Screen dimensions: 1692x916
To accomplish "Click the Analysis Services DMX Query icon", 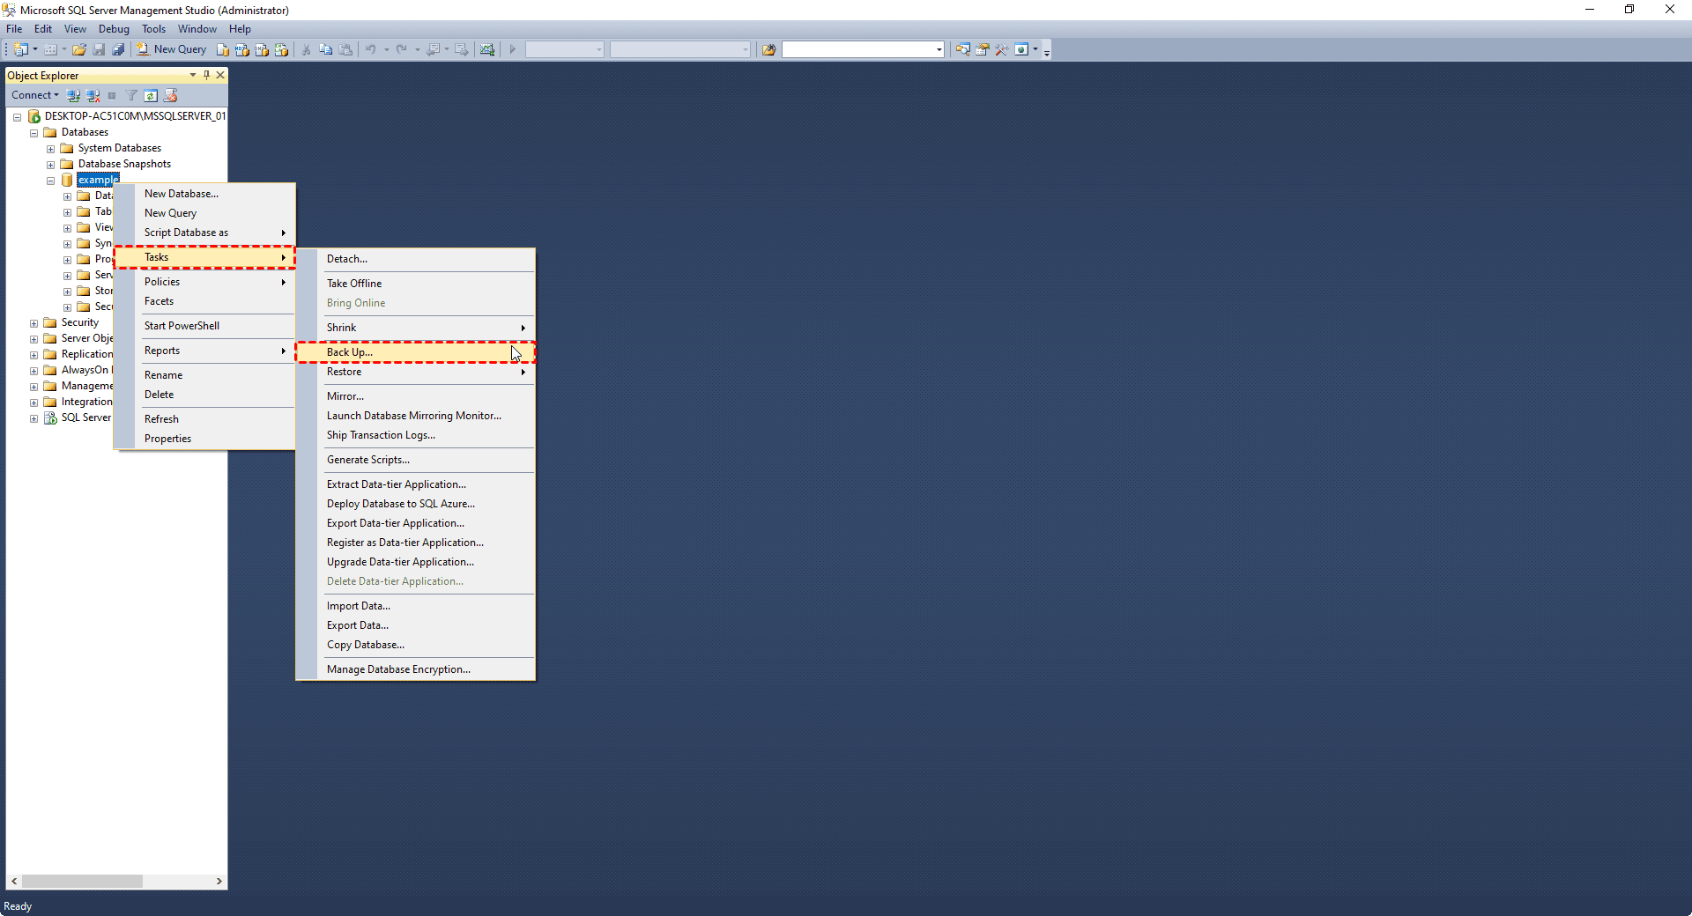I will (262, 49).
